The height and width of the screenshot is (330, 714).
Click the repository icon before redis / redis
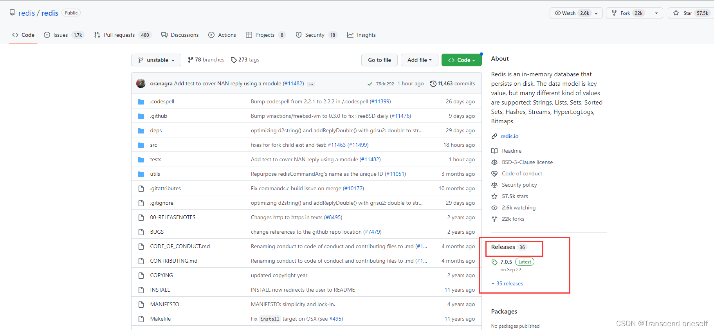pyautogui.click(x=12, y=13)
